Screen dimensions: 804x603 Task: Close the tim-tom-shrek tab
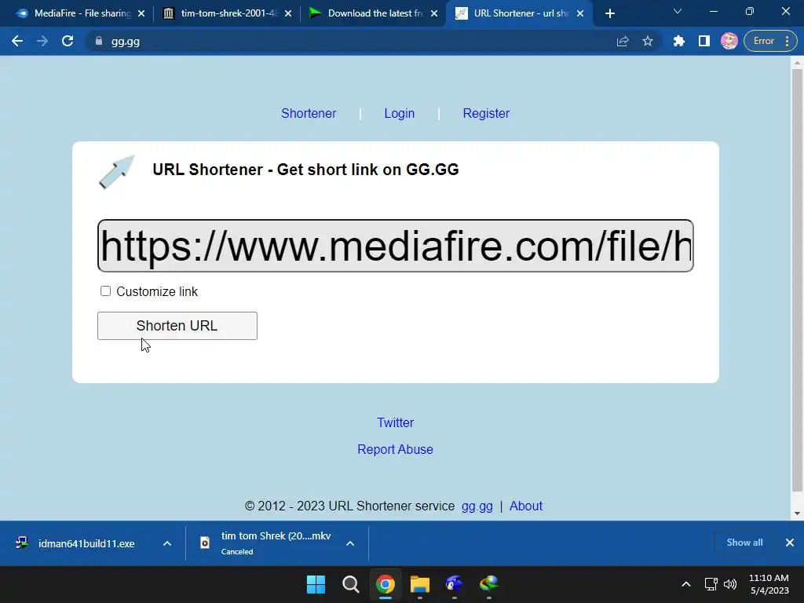click(x=288, y=13)
